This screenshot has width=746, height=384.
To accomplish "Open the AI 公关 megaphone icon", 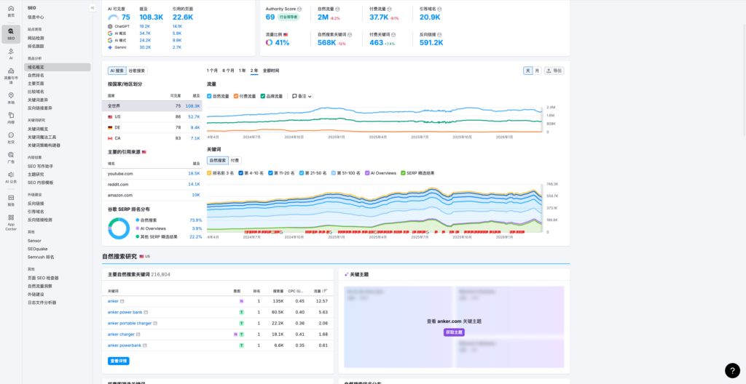I will point(11,177).
